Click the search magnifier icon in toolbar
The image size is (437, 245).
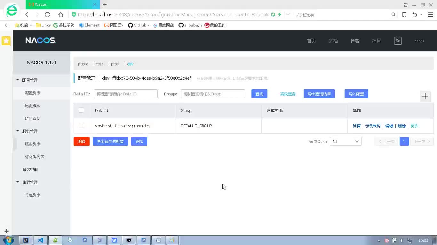[x=393, y=15]
